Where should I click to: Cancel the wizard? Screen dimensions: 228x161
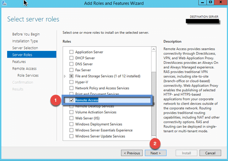coord(210,153)
